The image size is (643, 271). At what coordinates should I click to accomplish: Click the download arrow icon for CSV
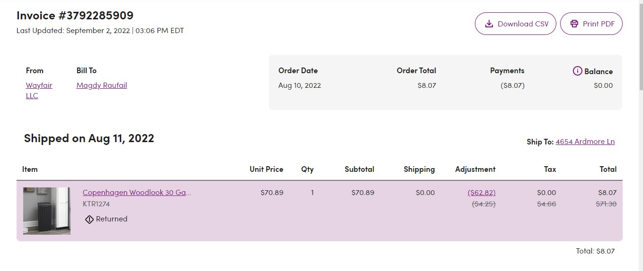click(x=490, y=24)
